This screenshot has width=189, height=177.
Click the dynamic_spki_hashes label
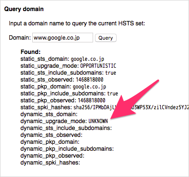(x=50, y=163)
